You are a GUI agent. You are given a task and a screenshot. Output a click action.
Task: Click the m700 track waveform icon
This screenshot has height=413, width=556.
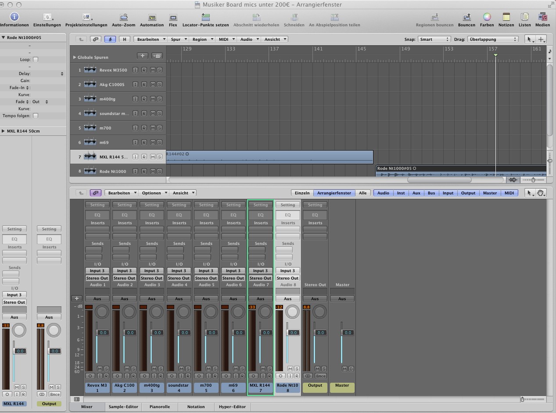point(90,128)
